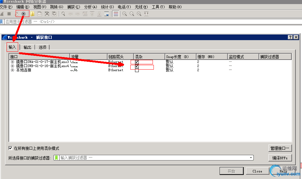Open the 电话(Y) menu
Image resolution: width=302 pixels, height=179 pixels.
tap(124, 7)
